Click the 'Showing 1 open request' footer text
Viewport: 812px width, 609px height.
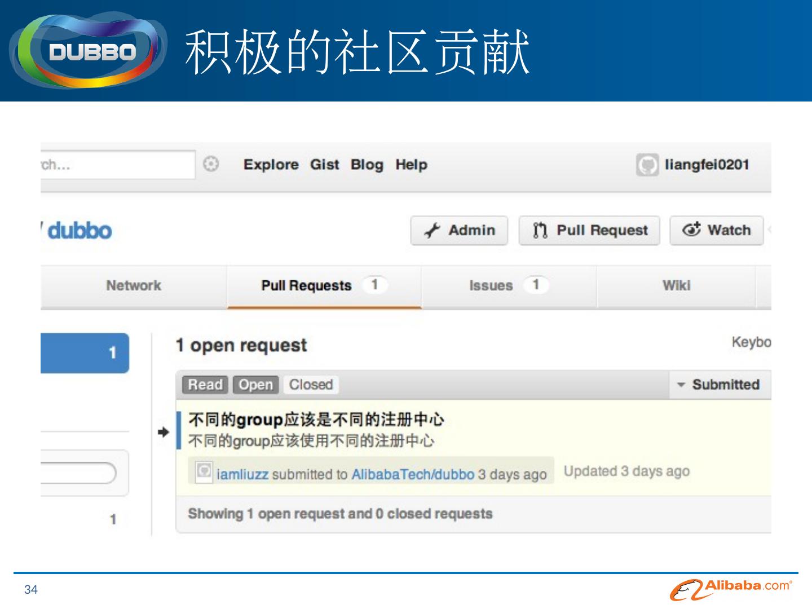coord(340,514)
